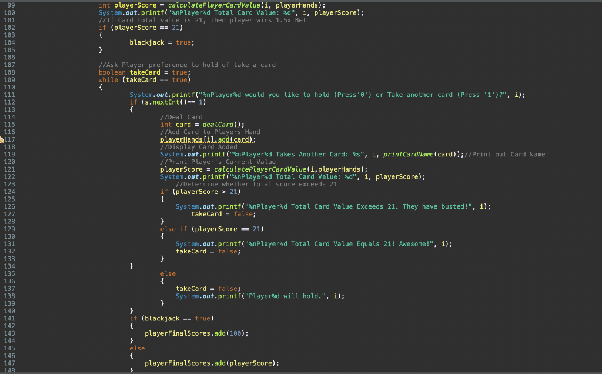Click the 'else' keyword on line 145

[137, 348]
